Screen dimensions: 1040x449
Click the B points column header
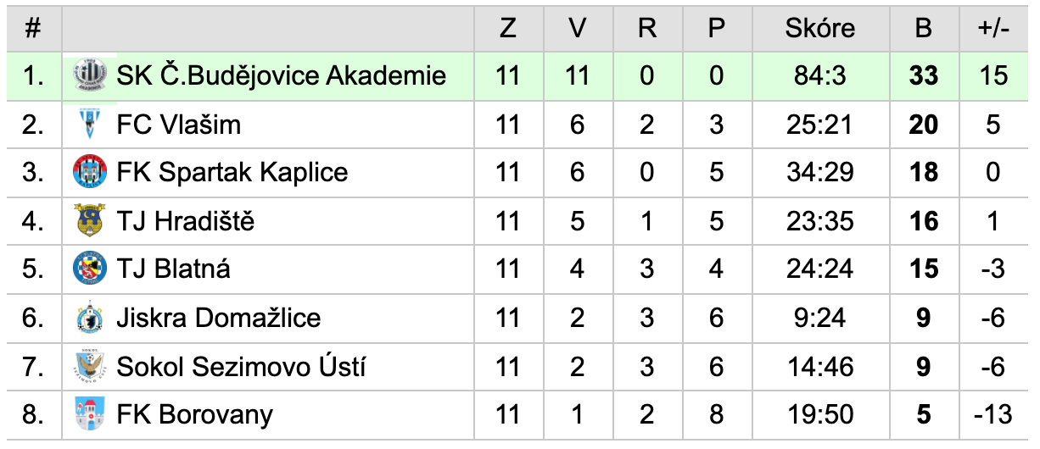pos(923,28)
